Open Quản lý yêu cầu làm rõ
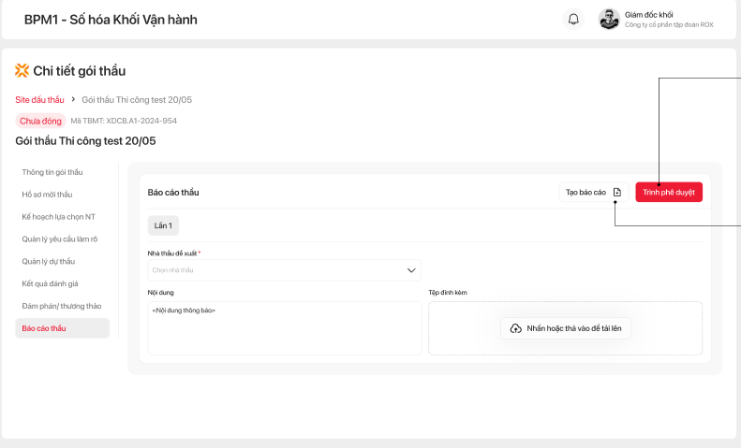The height and width of the screenshot is (448, 741). 60,239
